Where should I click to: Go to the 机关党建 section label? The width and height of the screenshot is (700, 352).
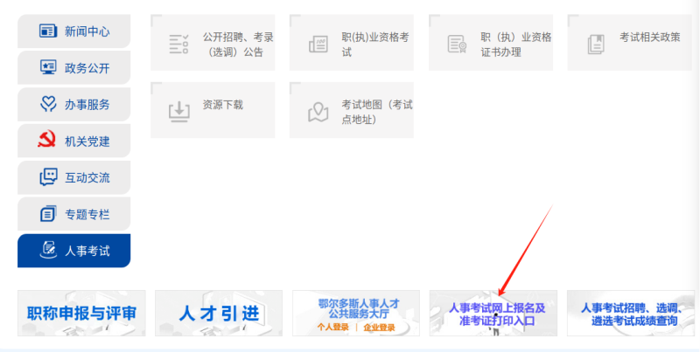pos(87,141)
